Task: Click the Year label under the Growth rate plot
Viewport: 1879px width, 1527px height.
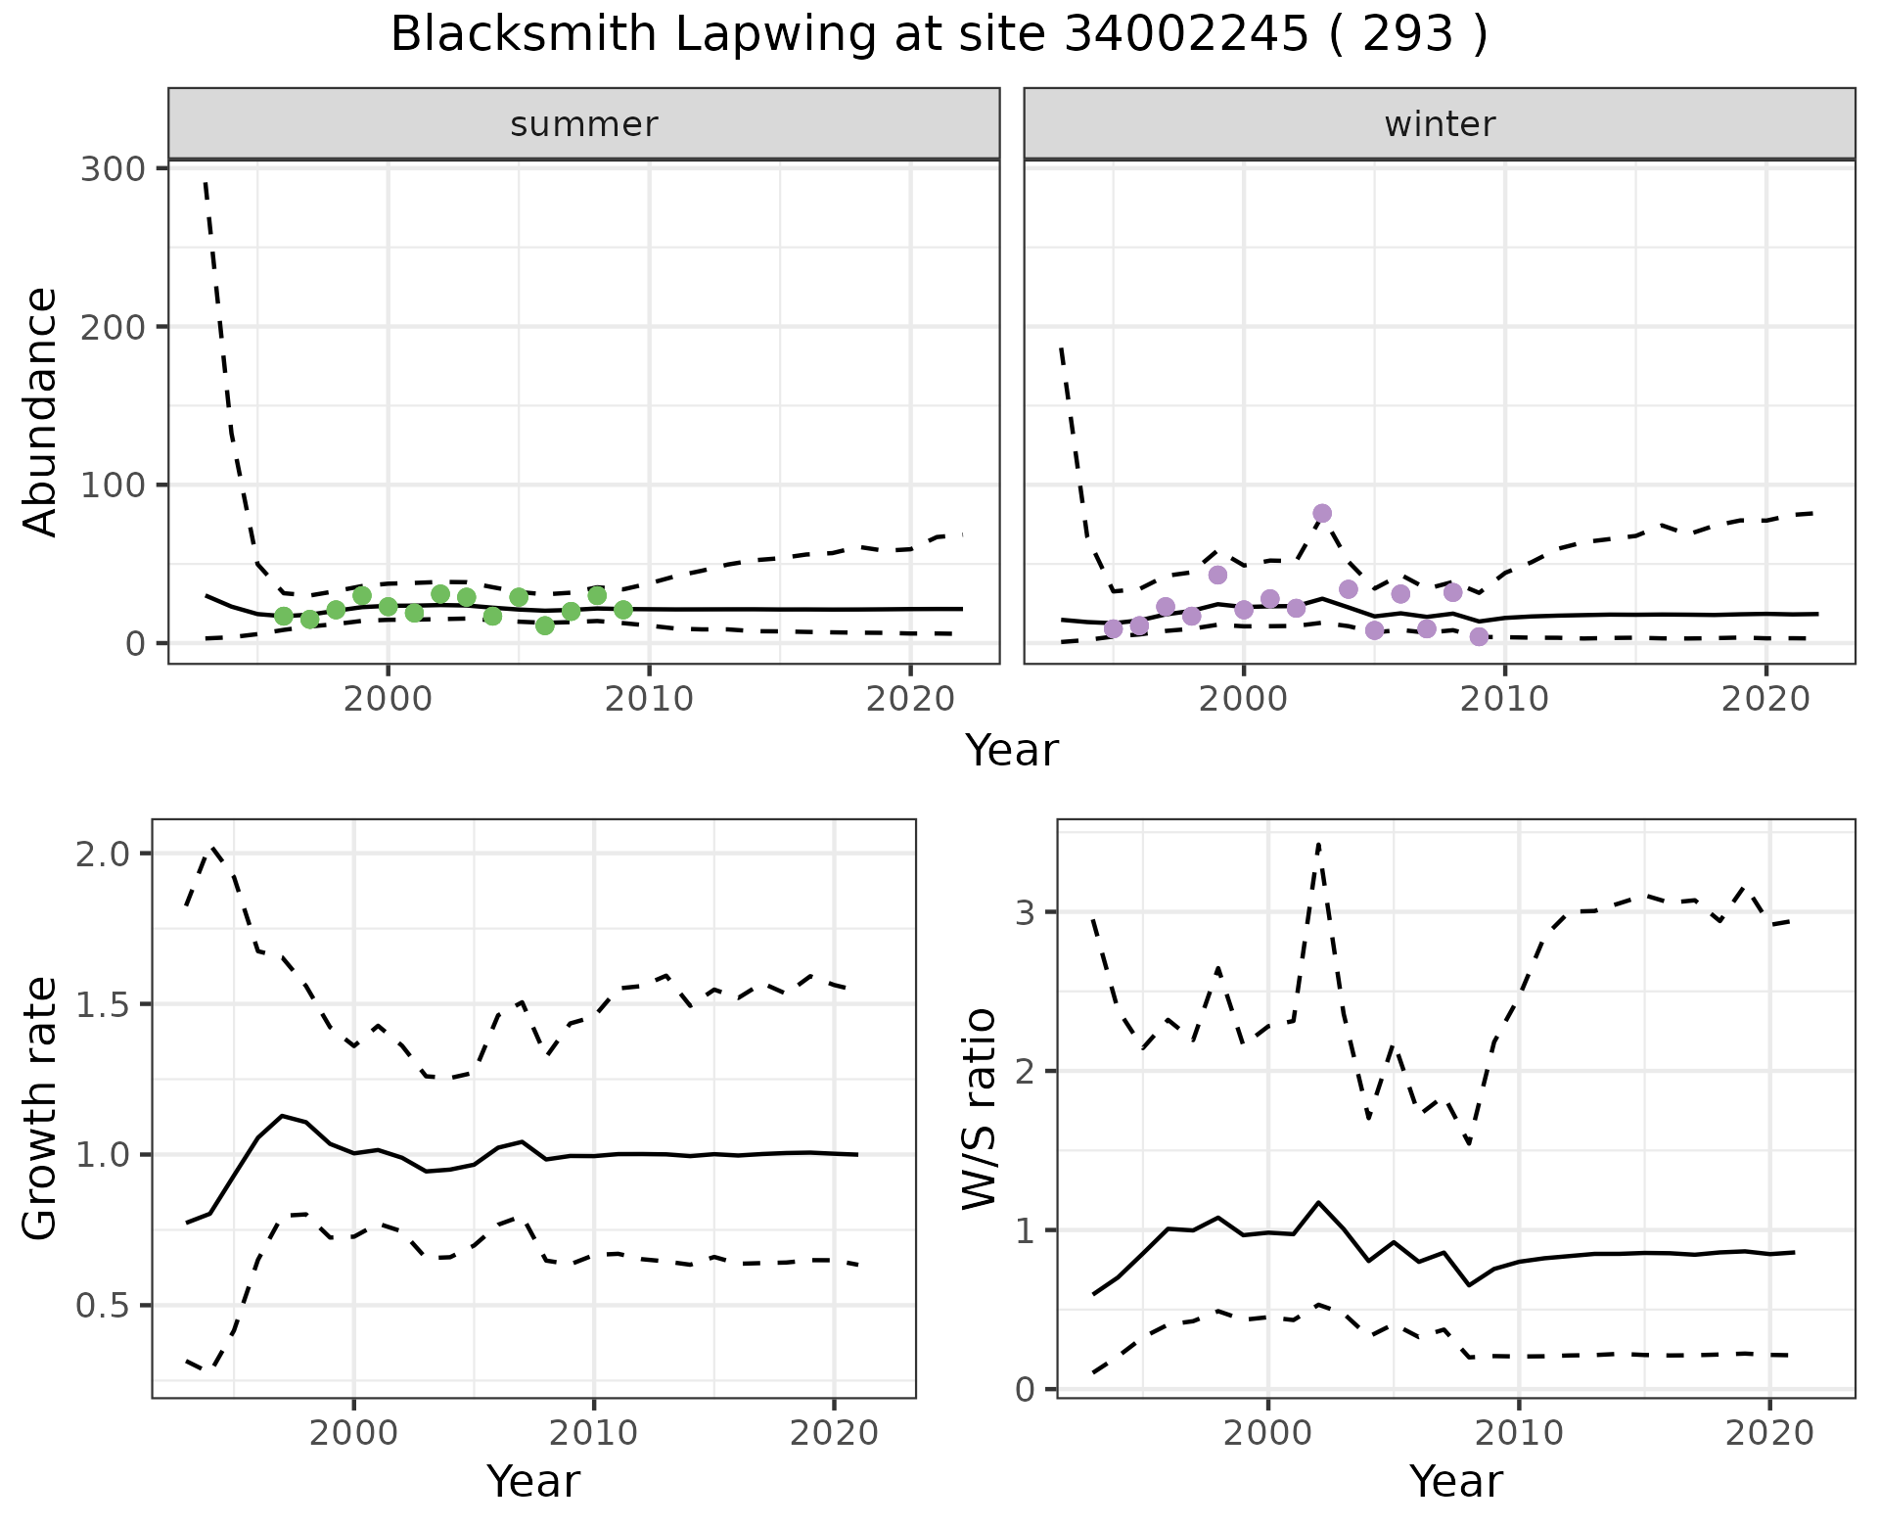Action: [533, 1481]
